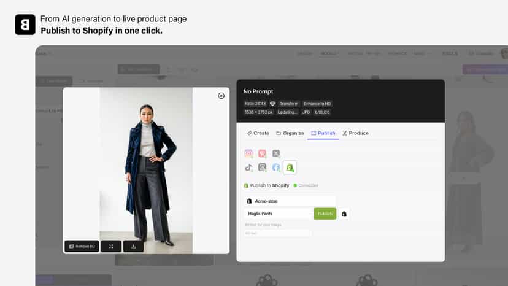Select the highlighted Shopify publishing icon

(290, 168)
